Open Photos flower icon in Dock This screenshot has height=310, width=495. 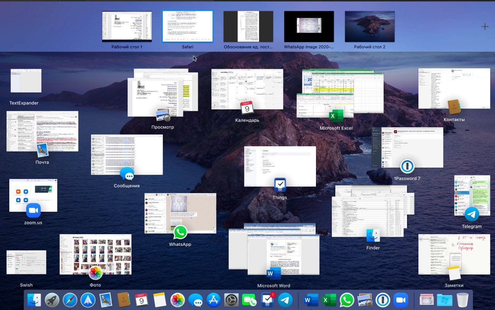click(x=178, y=300)
